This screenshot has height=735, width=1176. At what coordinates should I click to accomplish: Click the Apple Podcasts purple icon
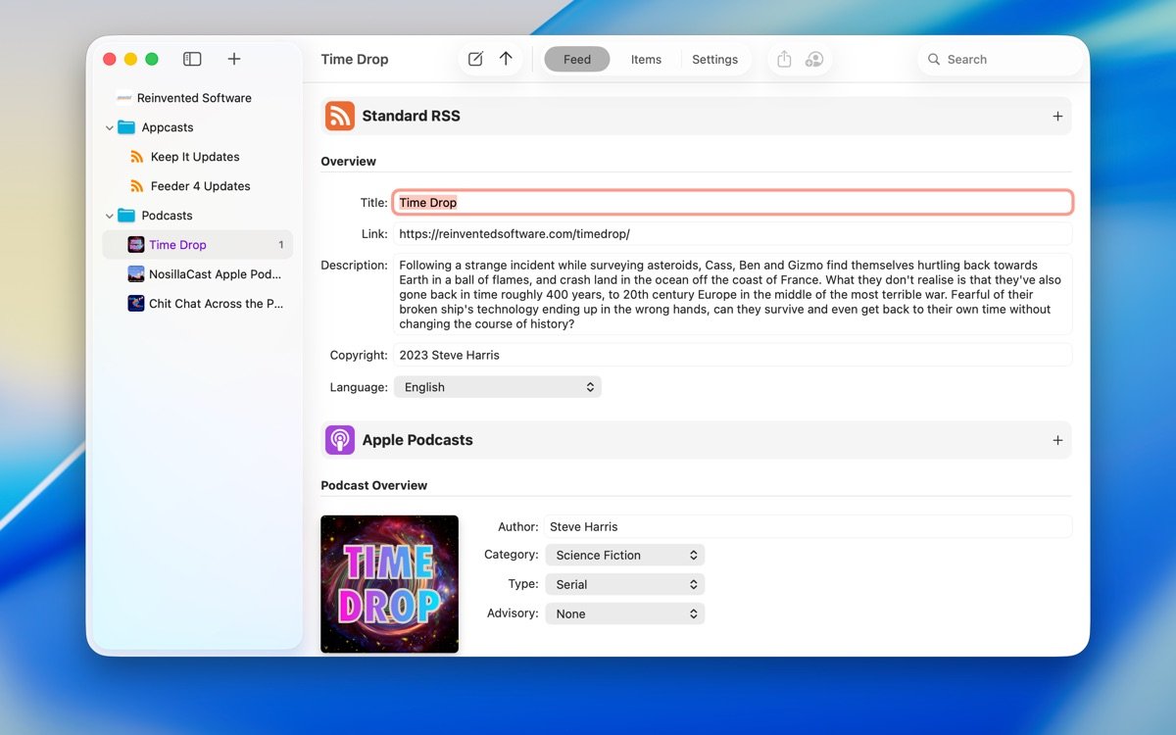click(340, 440)
